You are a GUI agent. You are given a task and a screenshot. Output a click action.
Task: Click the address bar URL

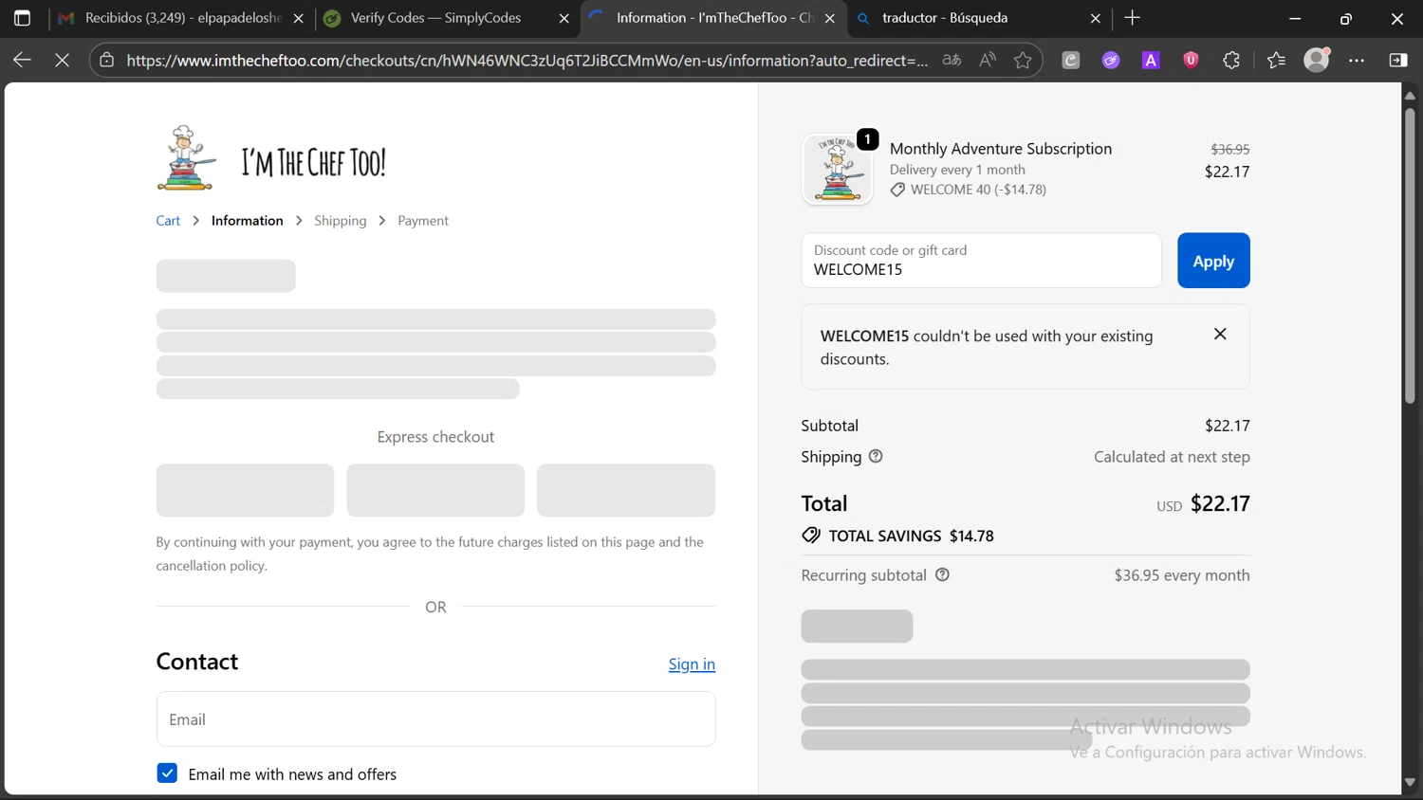[x=527, y=60]
